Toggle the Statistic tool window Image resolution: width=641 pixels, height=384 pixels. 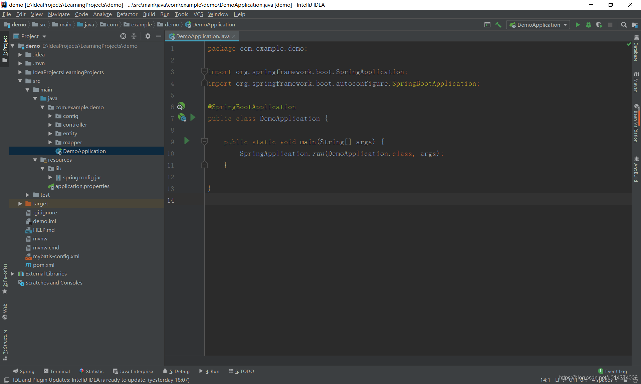tap(91, 371)
